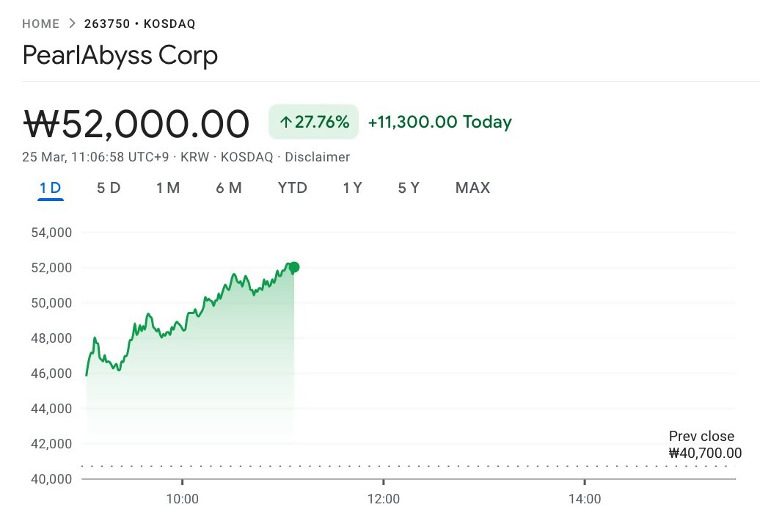760x521 pixels.
Task: Switch to the 5 D range tab
Action: [x=109, y=188]
